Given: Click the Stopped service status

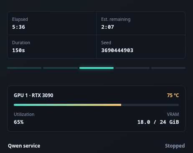Looking at the screenshot, I should pyautogui.click(x=175, y=146).
